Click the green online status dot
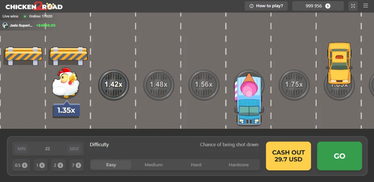Screen dimensions: 374x182 coord(25,16)
